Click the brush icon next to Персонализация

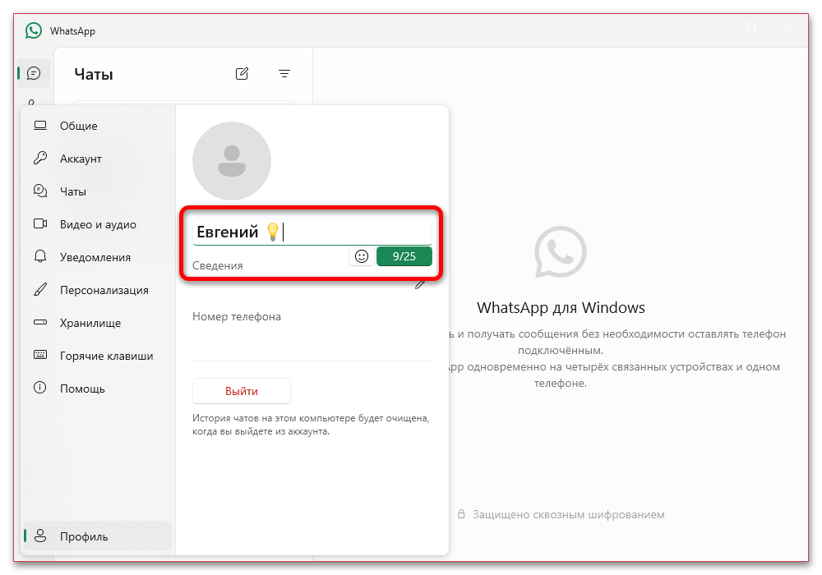coord(40,290)
